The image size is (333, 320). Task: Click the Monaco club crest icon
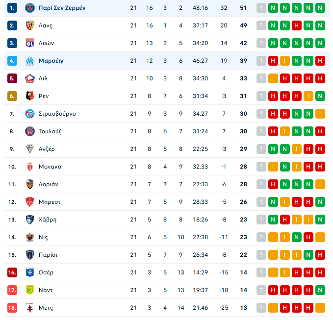(30, 167)
